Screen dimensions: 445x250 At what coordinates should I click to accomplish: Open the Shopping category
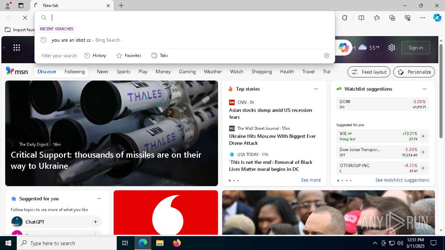tap(261, 72)
